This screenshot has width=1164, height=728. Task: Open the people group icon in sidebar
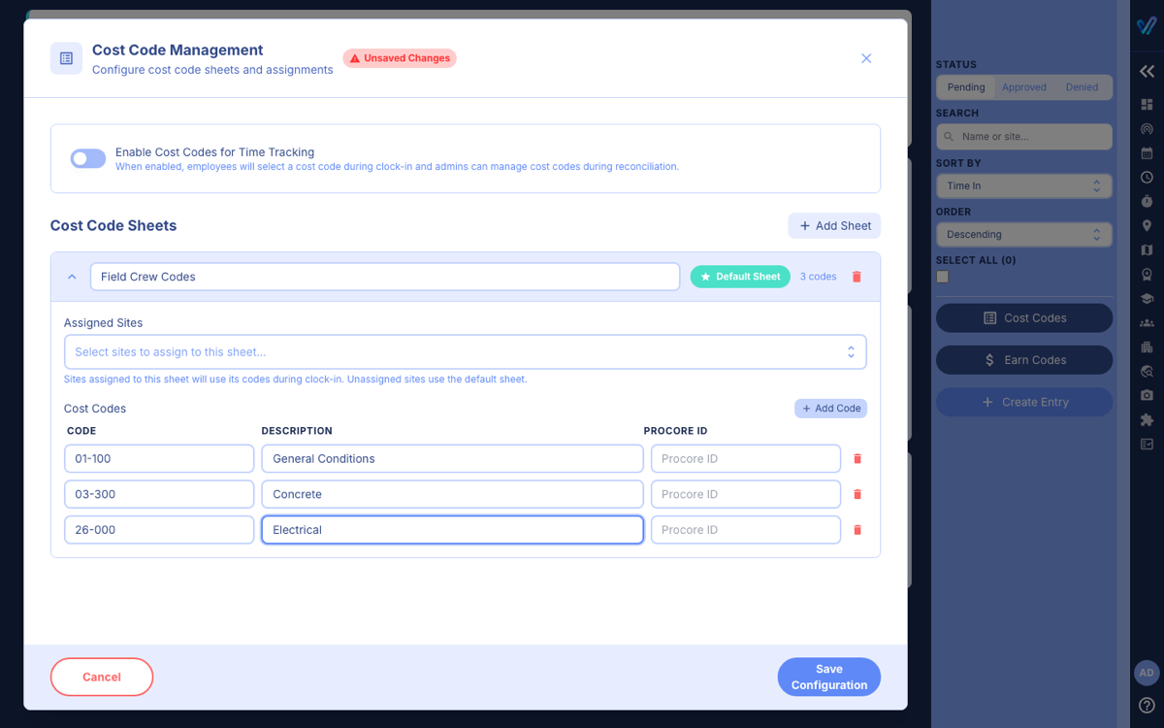point(1147,323)
